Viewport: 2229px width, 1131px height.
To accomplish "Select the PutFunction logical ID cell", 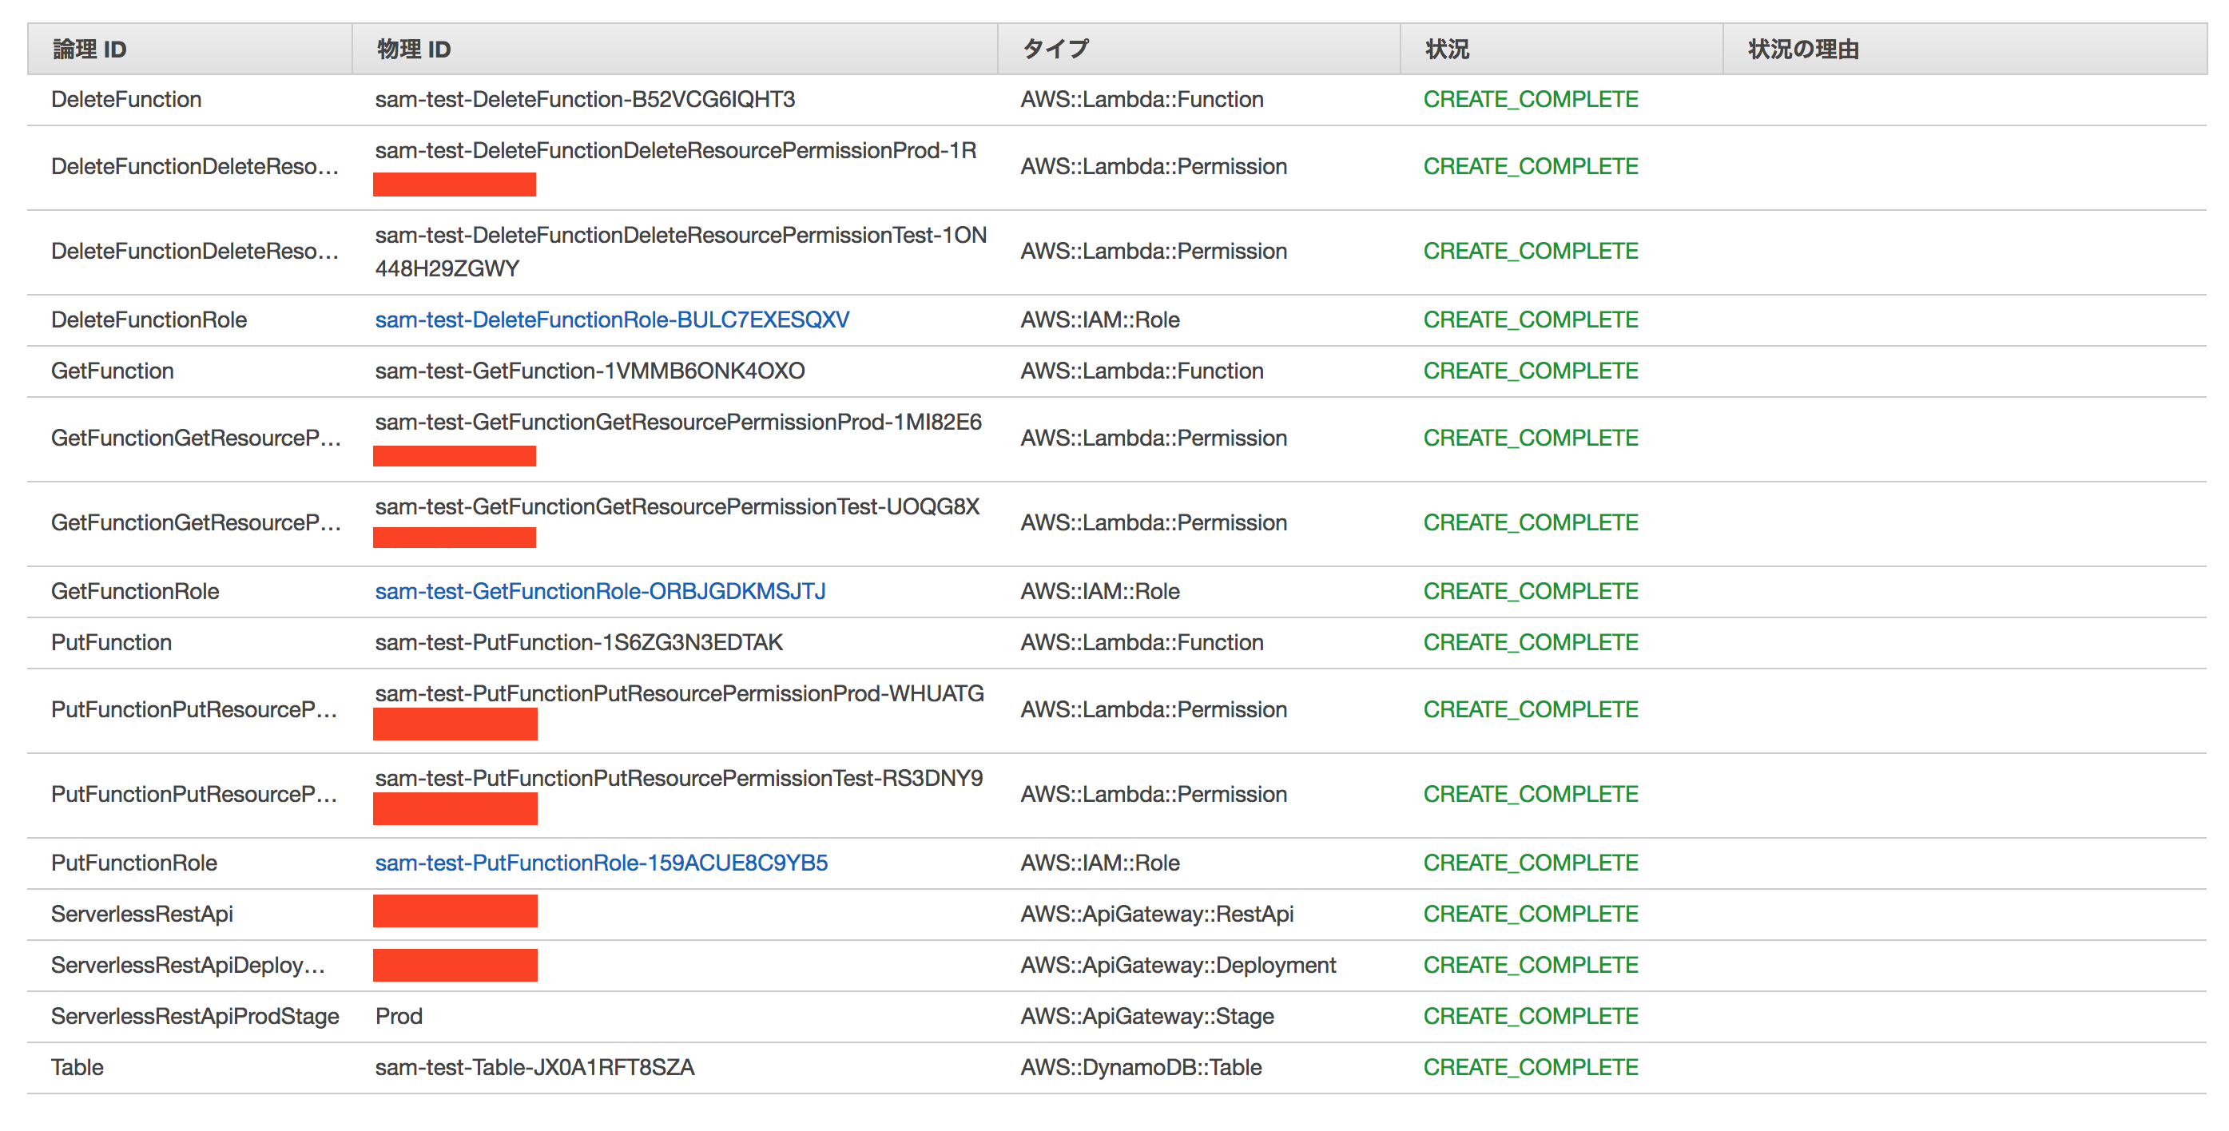I will pyautogui.click(x=112, y=643).
